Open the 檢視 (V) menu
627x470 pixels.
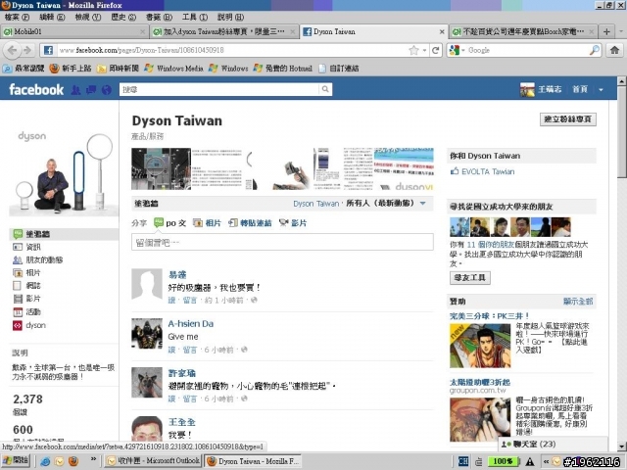point(88,18)
